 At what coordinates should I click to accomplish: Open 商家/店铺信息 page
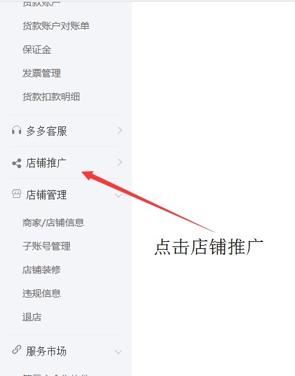click(53, 223)
